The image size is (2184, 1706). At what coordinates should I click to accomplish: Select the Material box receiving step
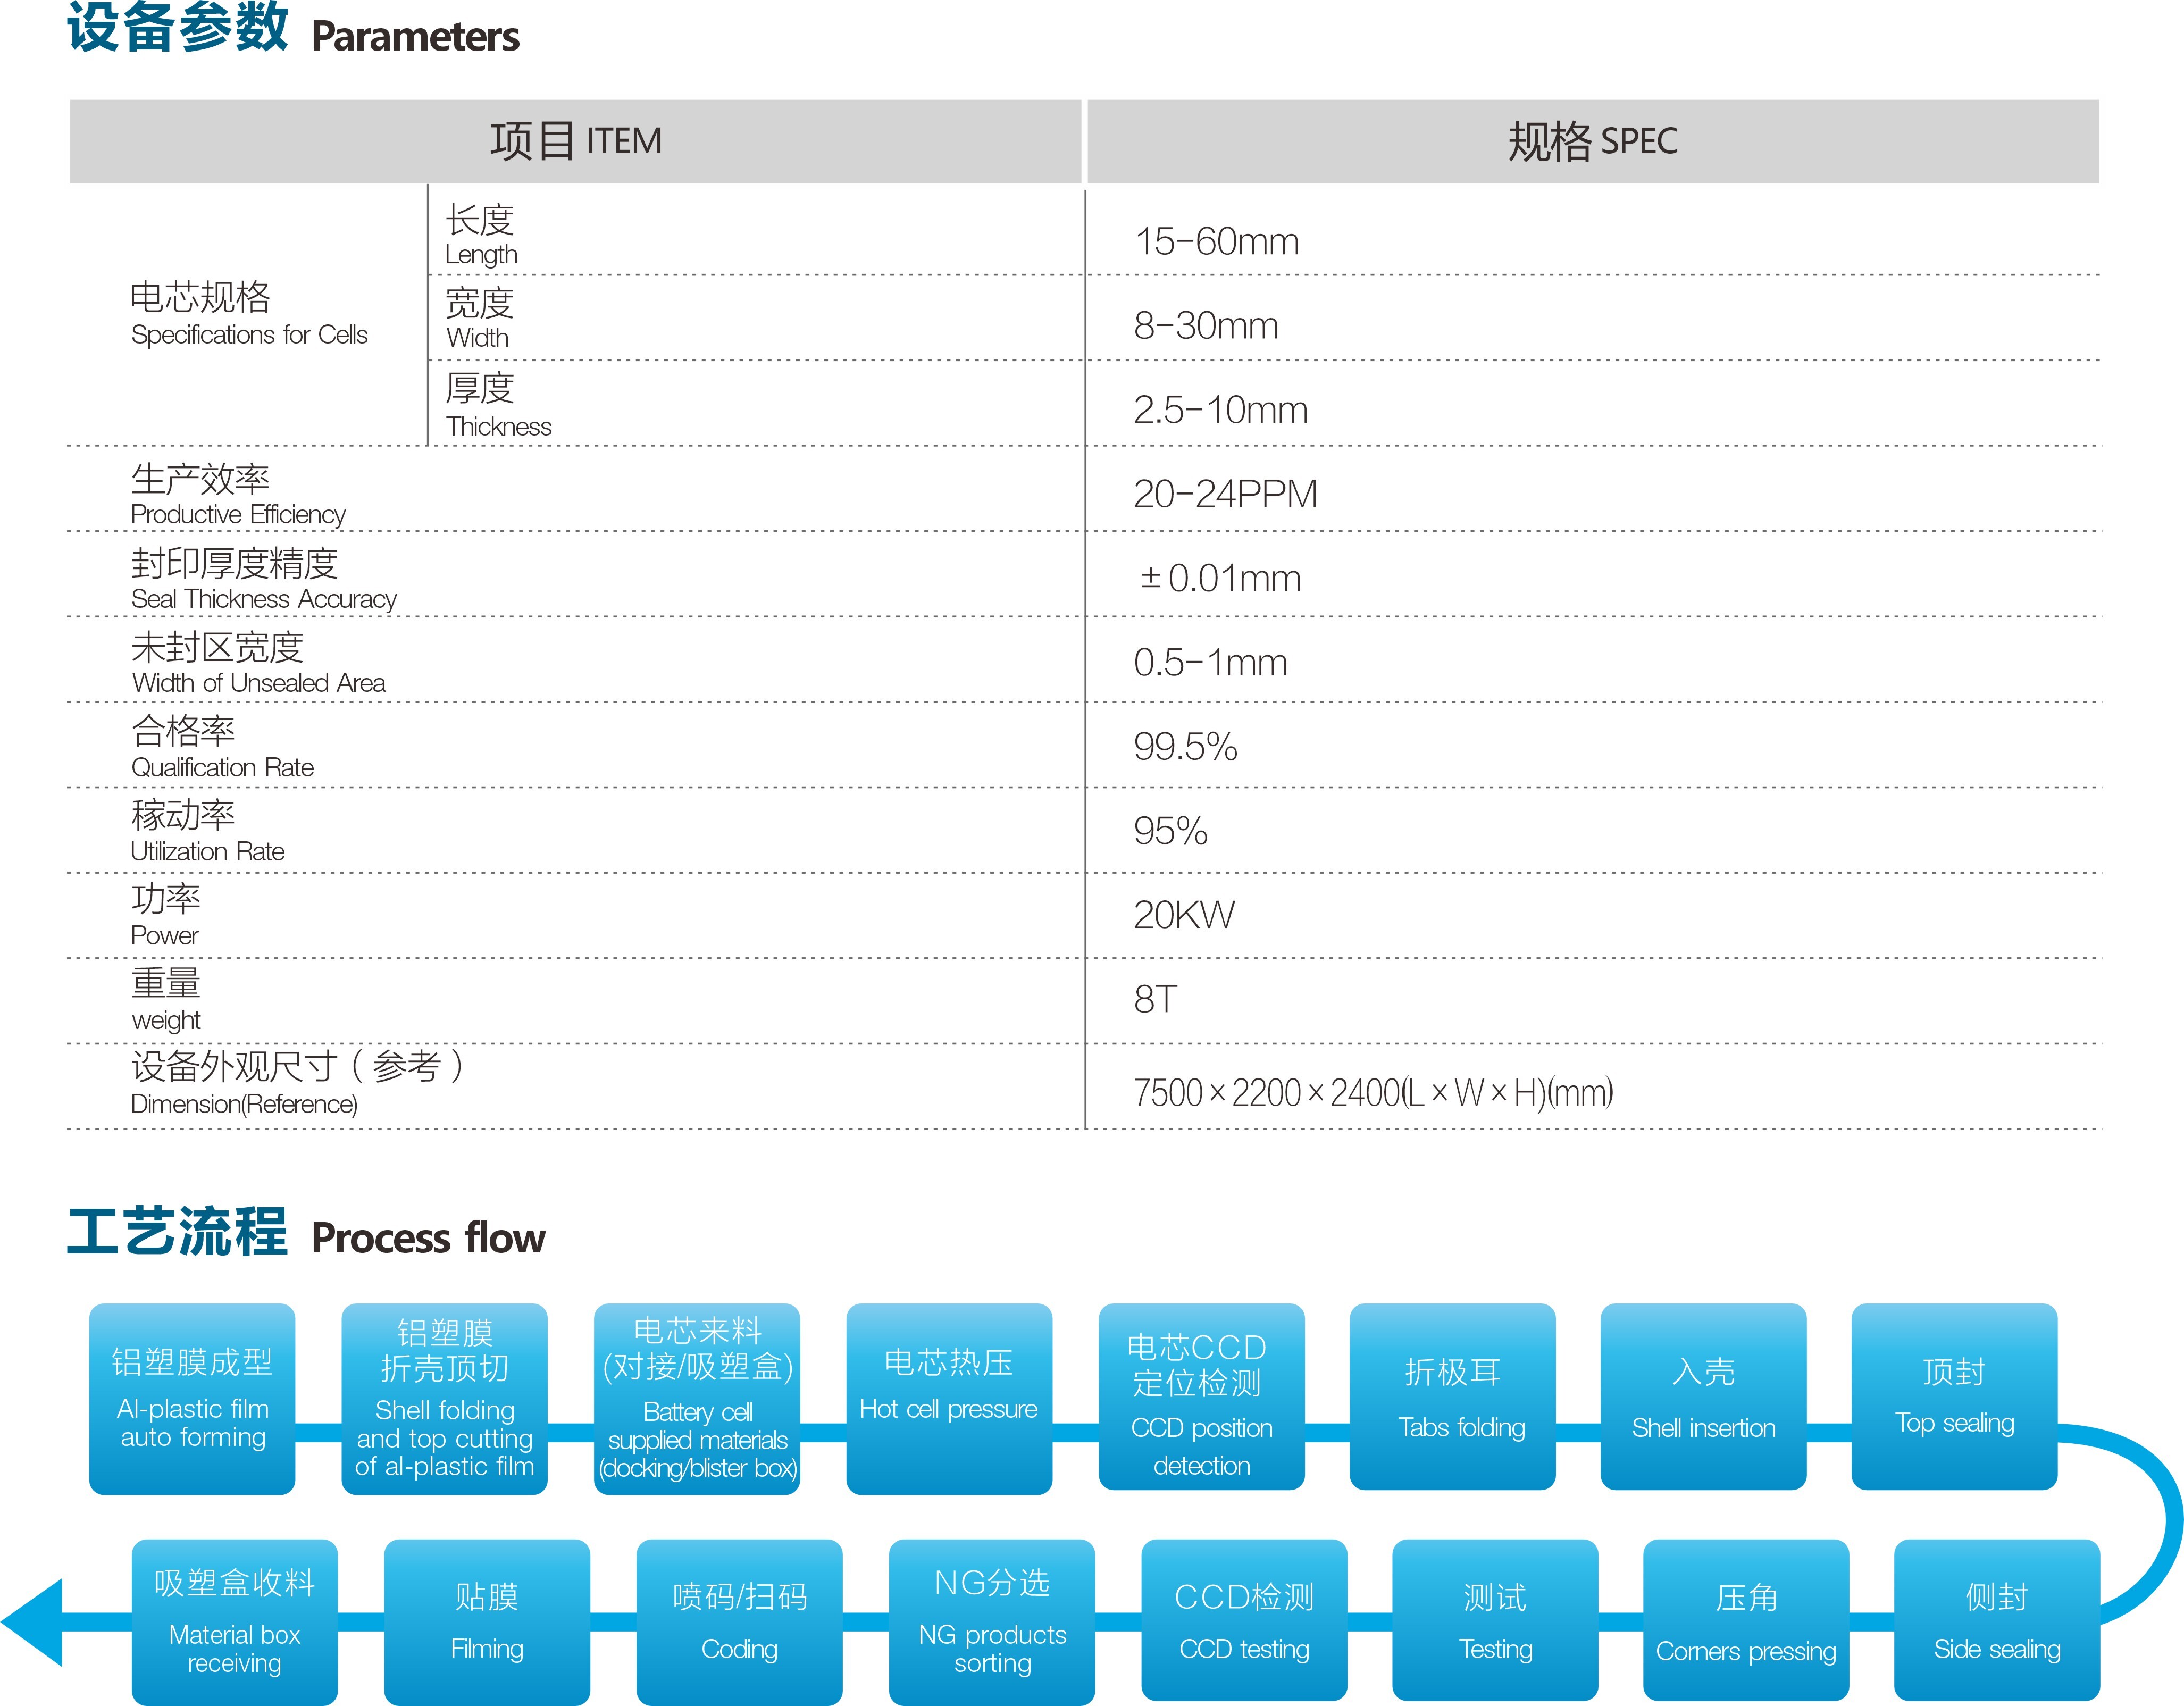coord(234,1620)
